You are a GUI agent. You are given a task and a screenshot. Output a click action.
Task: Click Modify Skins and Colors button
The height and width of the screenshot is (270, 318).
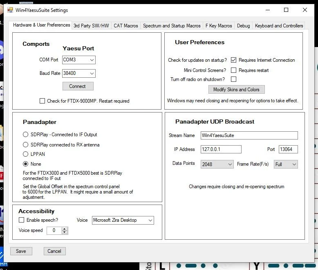237,90
